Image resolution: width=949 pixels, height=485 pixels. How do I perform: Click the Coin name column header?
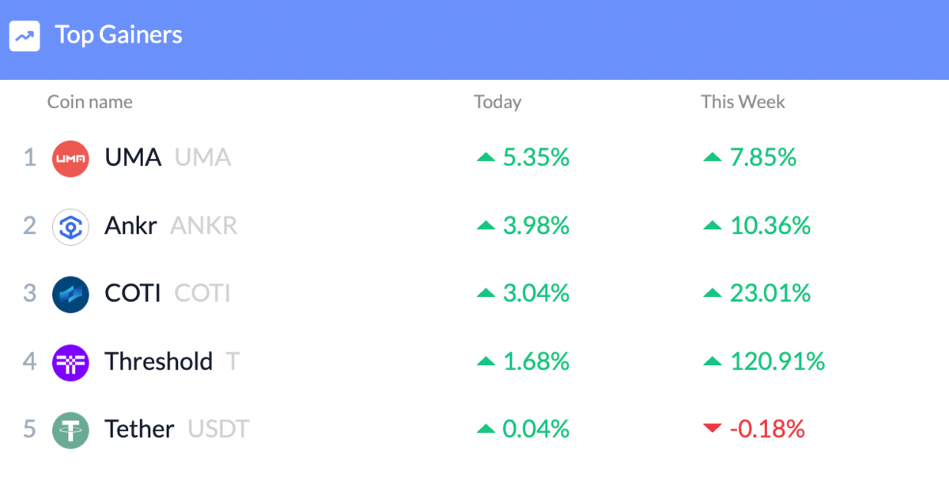tap(90, 102)
